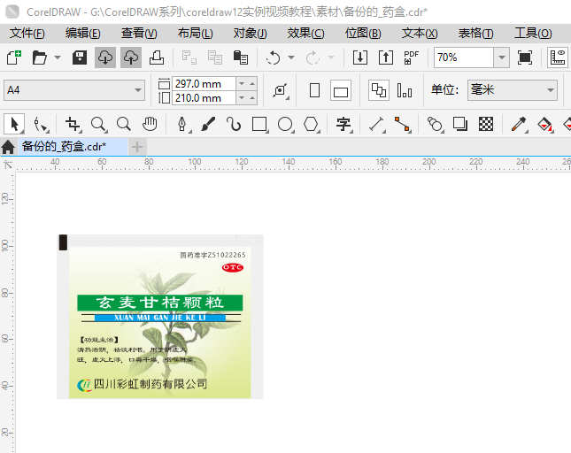Paste from clipboard icon
The height and width of the screenshot is (453, 571).
coord(241,58)
